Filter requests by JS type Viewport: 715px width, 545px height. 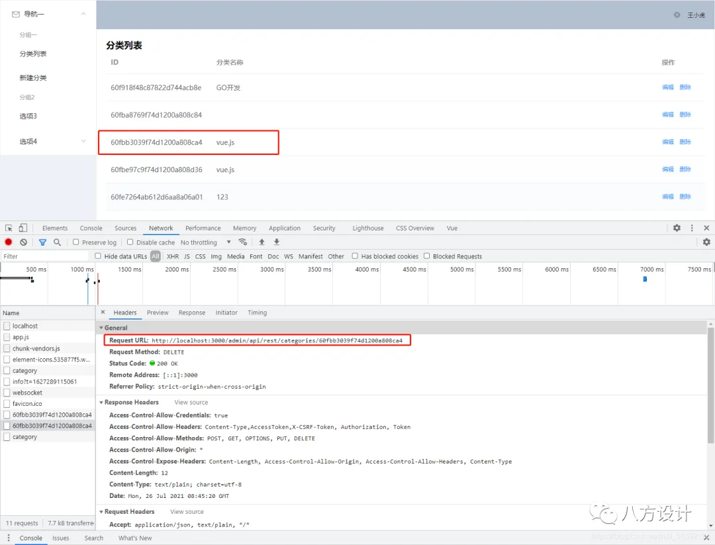pyautogui.click(x=187, y=256)
